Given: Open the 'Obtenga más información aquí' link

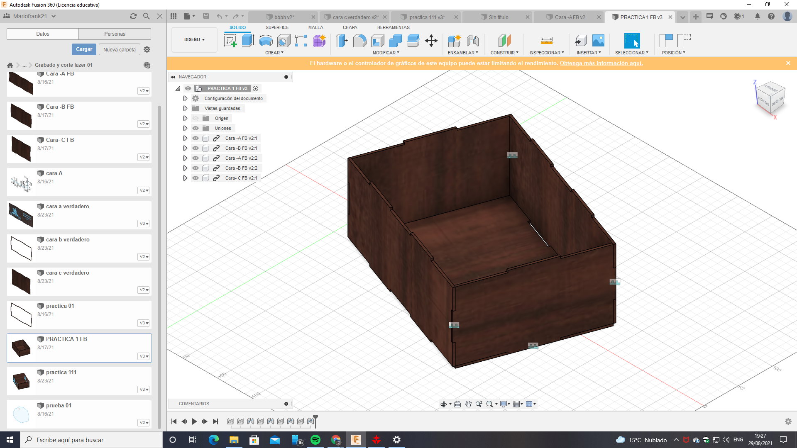Looking at the screenshot, I should pos(601,63).
